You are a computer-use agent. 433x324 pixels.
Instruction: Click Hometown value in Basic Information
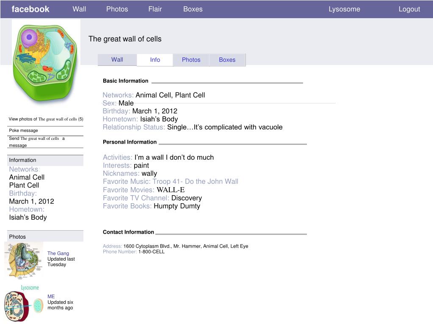159,119
